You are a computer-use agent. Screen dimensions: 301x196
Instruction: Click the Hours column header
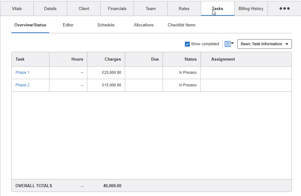coord(68,59)
